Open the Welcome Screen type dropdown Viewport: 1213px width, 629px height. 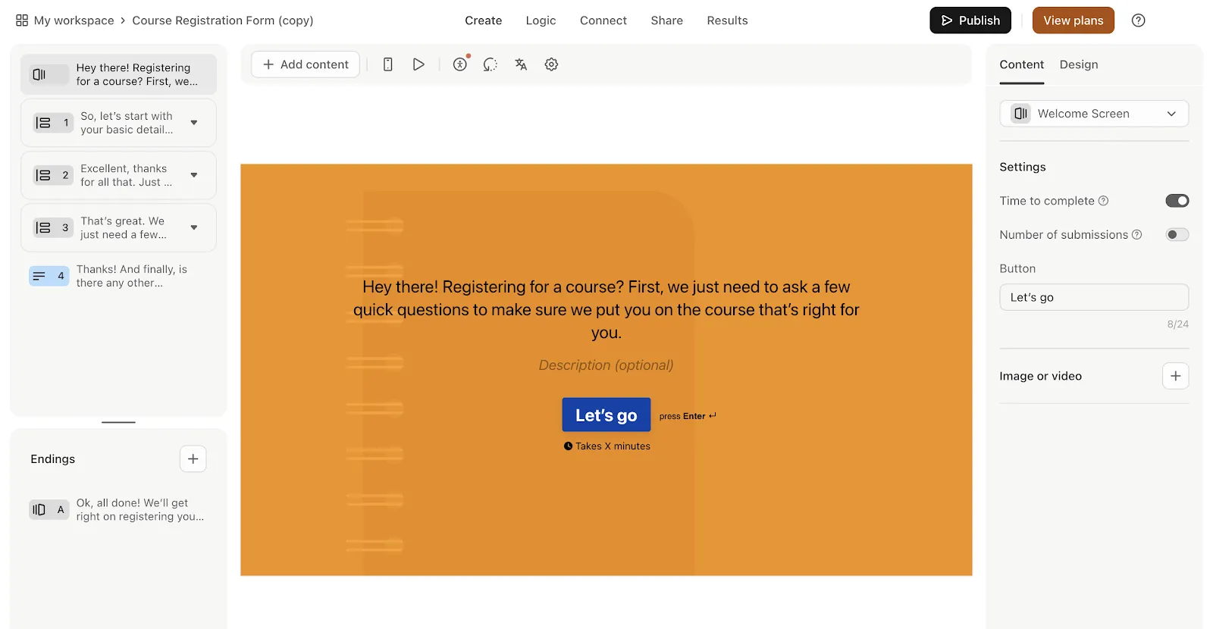[x=1094, y=114]
